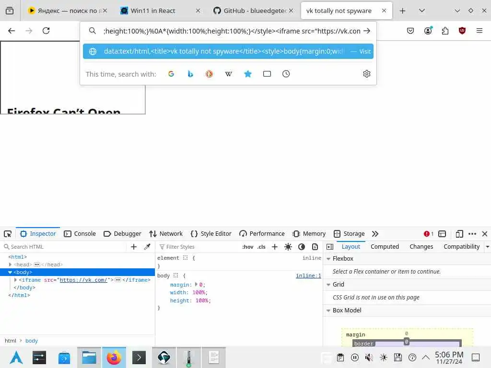
Task: Close the developer tools
Action: point(485,234)
